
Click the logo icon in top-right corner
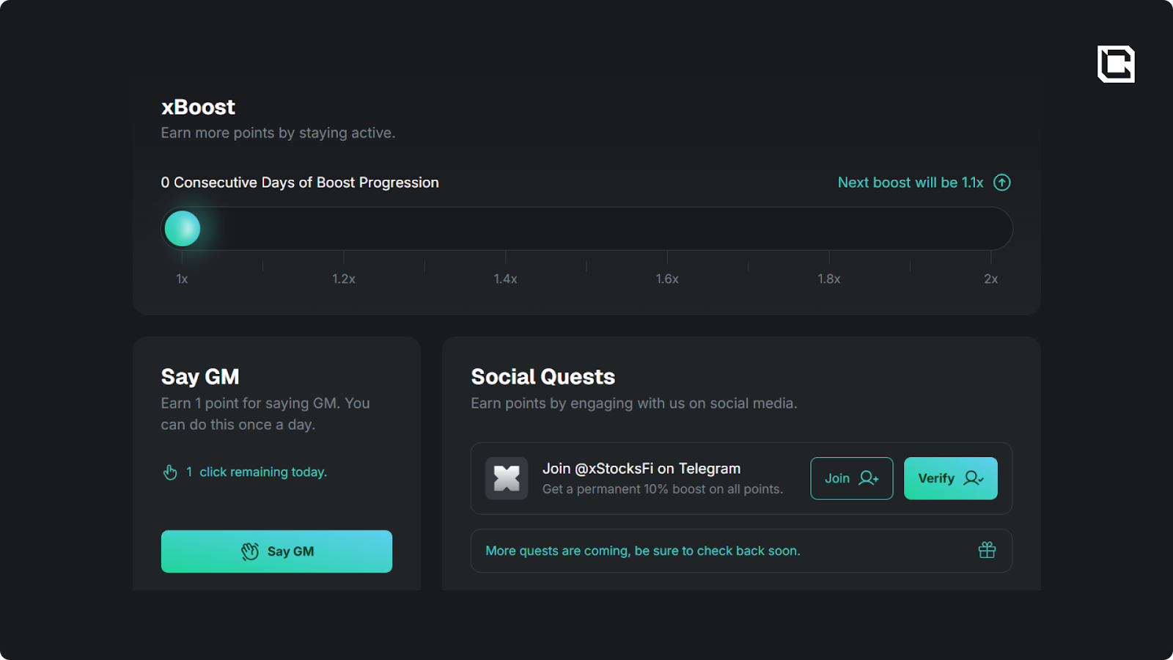1116,64
